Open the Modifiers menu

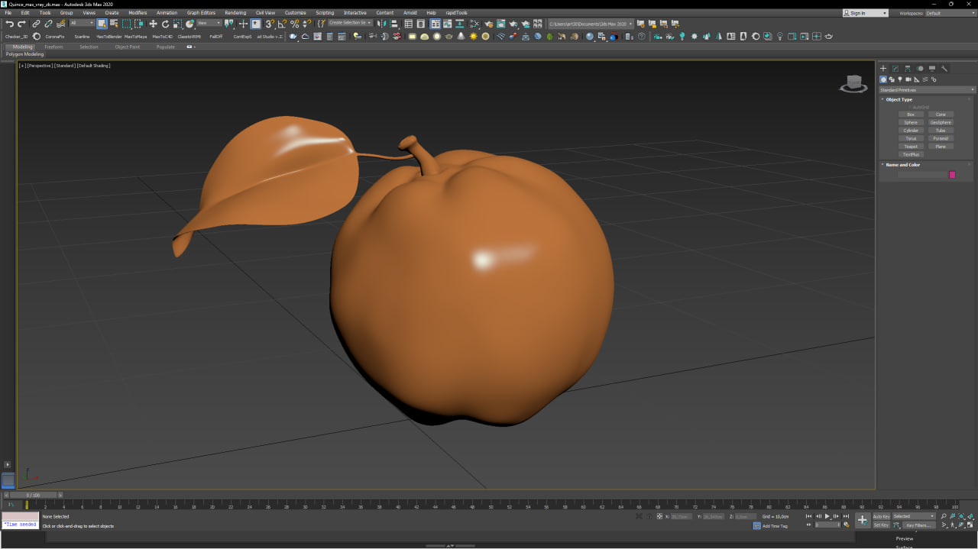(x=138, y=13)
